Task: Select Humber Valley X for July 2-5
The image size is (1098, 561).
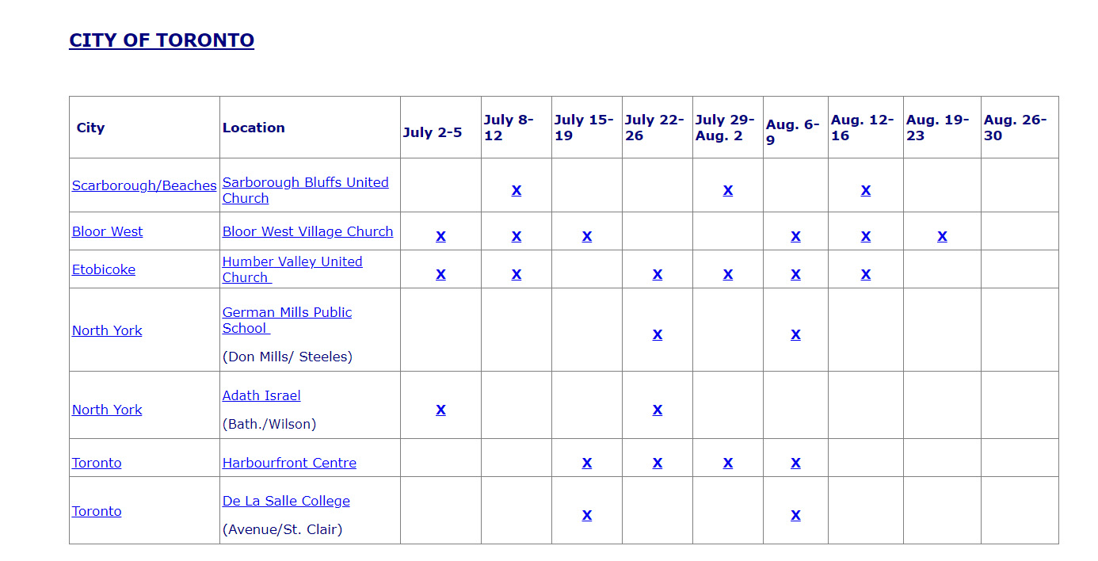Action: click(x=440, y=274)
